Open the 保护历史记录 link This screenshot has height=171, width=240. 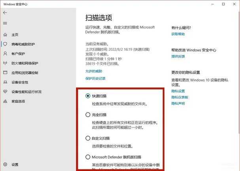click(95, 79)
